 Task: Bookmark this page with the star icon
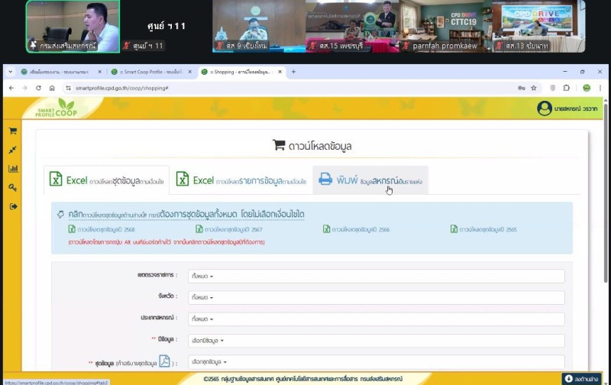[533, 88]
